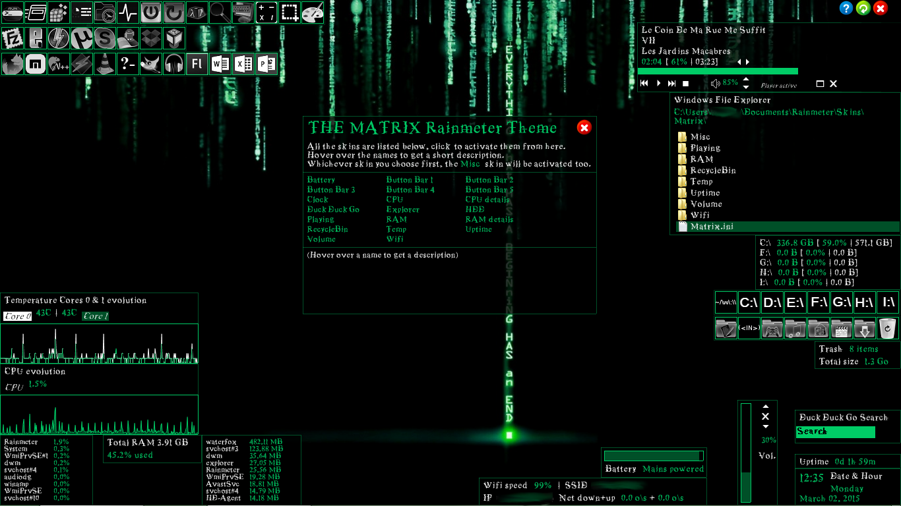The image size is (901, 506).
Task: Click the blue help question mark button
Action: (846, 8)
